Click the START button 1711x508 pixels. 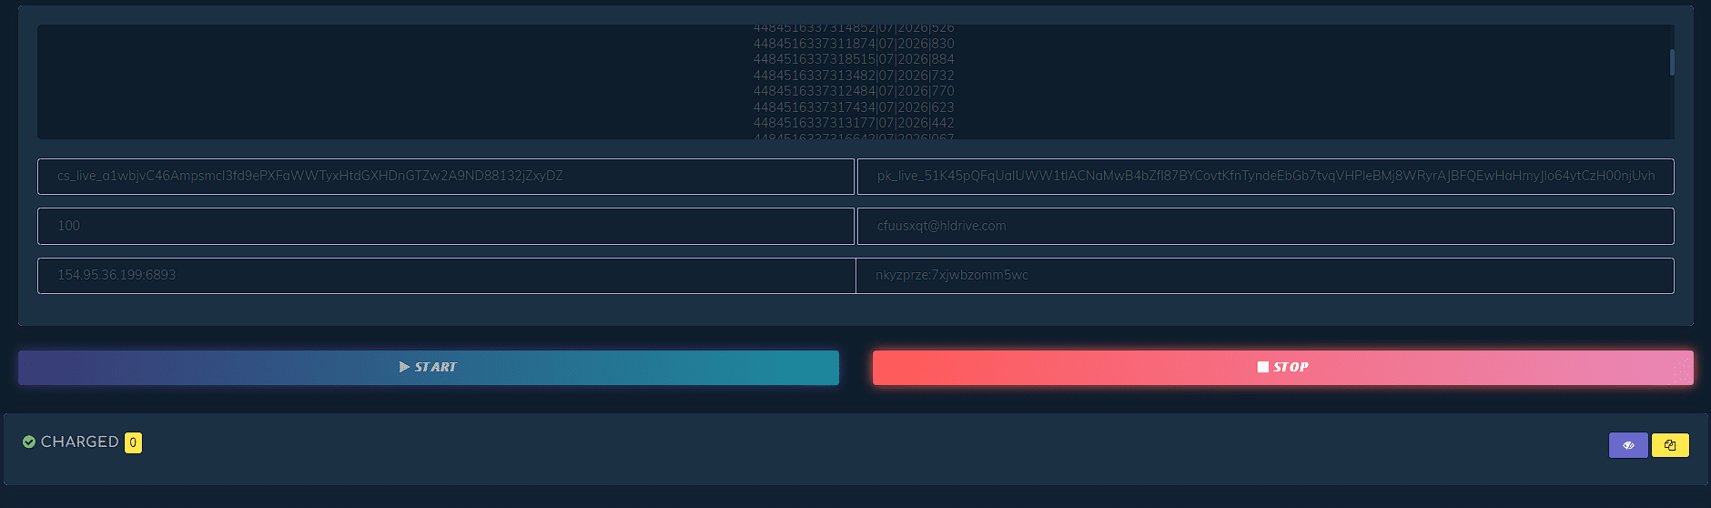[x=428, y=367]
